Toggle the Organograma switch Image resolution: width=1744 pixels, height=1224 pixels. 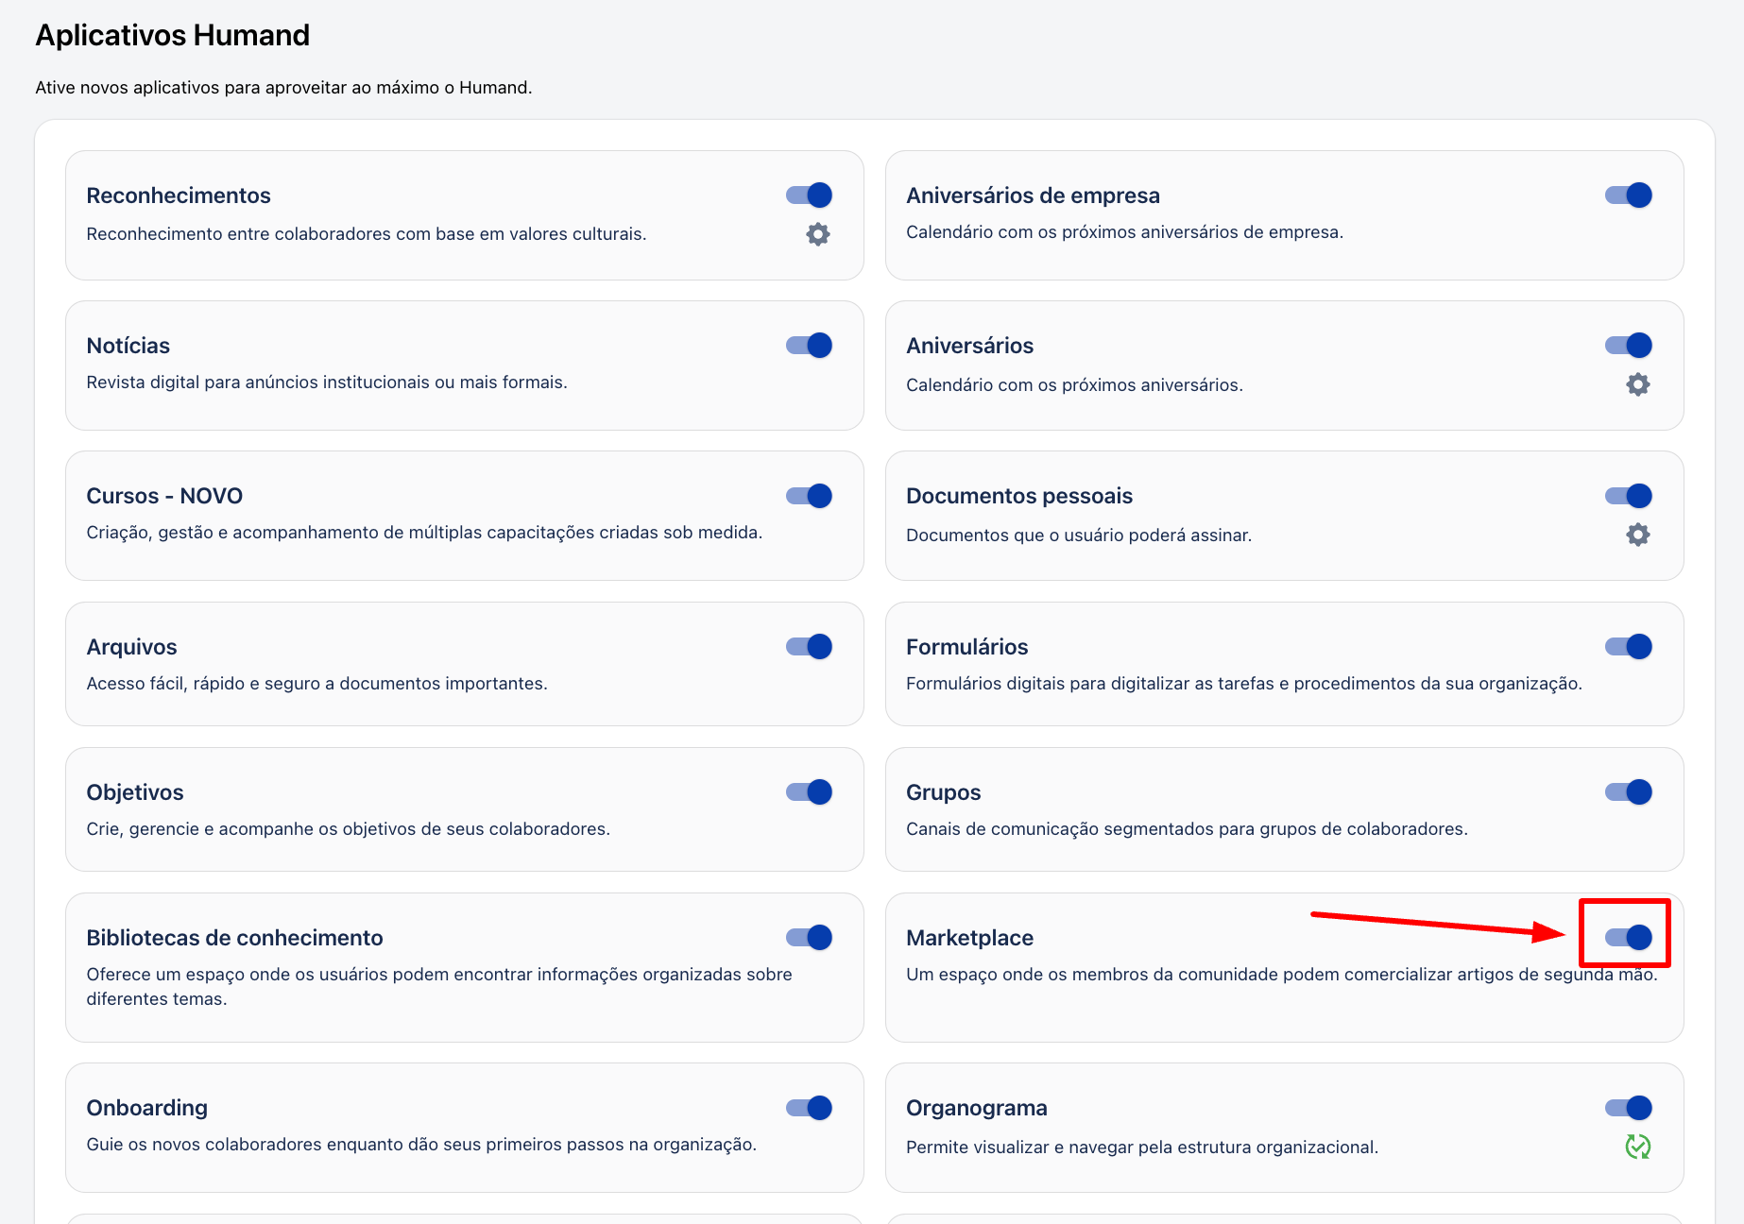click(1629, 1107)
